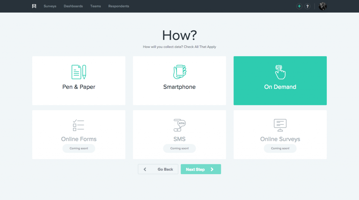Viewport: 359px width, 200px height.
Task: Click the On Demand tap icon
Action: [280, 72]
